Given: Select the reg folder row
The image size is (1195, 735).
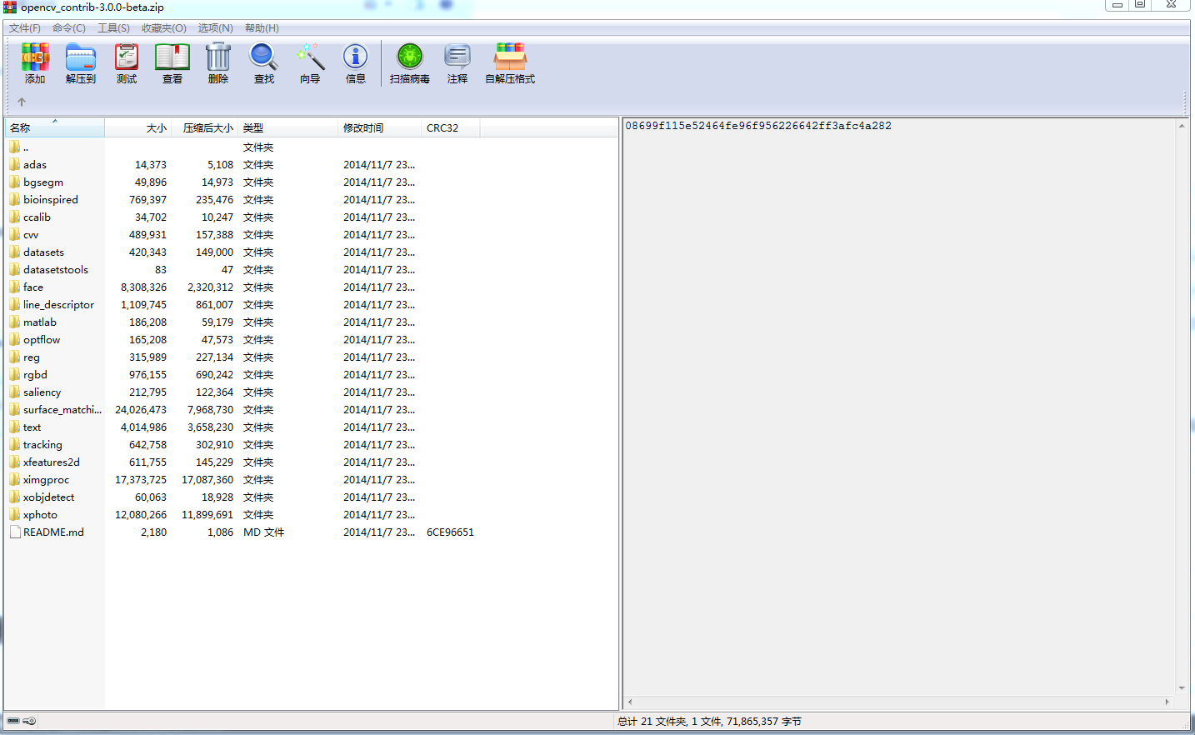Looking at the screenshot, I should pyautogui.click(x=242, y=357).
